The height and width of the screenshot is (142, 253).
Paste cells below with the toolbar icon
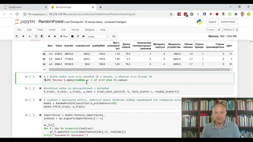[42, 36]
